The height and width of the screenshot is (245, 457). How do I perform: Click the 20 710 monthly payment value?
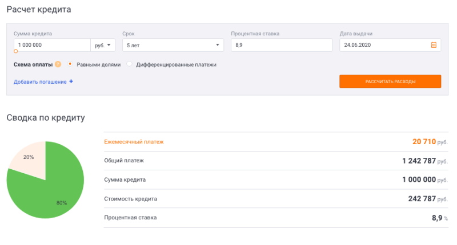pos(424,141)
